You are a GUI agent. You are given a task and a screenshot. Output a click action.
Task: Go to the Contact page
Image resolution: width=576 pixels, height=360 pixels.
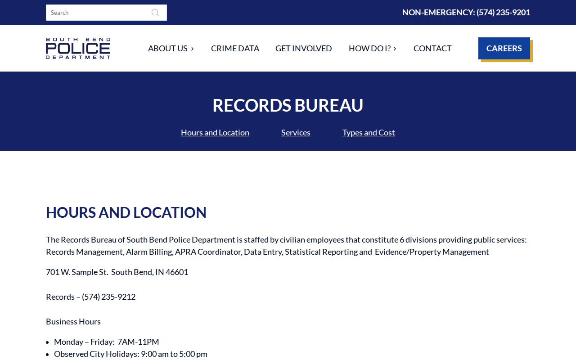click(x=432, y=48)
